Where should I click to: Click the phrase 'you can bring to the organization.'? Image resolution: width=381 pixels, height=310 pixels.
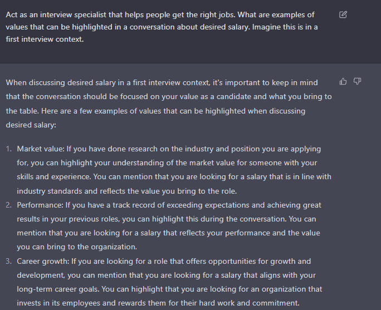click(77, 247)
